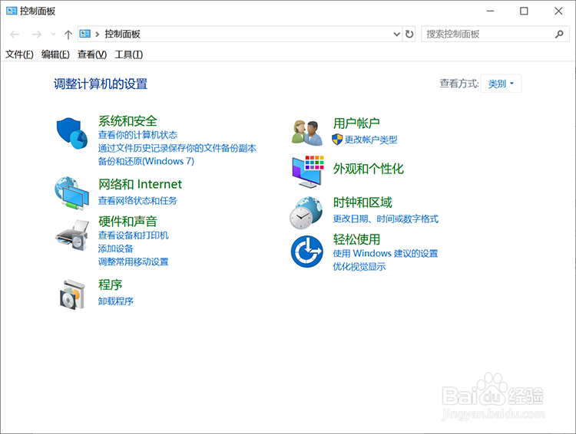The width and height of the screenshot is (576, 434).
Task: Click the 更改帐户类型 link
Action: click(371, 140)
